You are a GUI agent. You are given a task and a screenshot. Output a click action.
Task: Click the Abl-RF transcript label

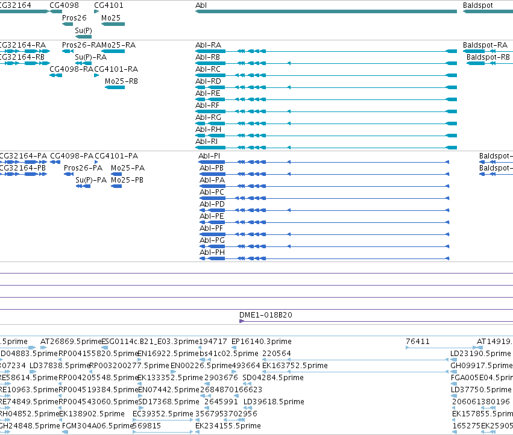pos(207,105)
